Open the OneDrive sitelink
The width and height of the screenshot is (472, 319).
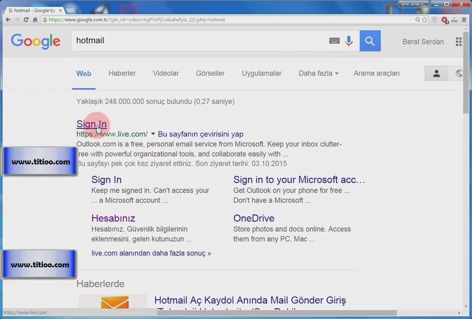click(254, 218)
